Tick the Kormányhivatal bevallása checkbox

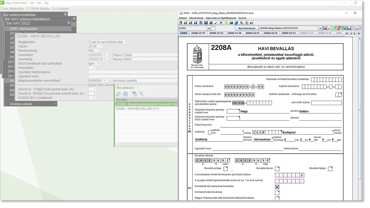pyautogui.click(x=277, y=192)
